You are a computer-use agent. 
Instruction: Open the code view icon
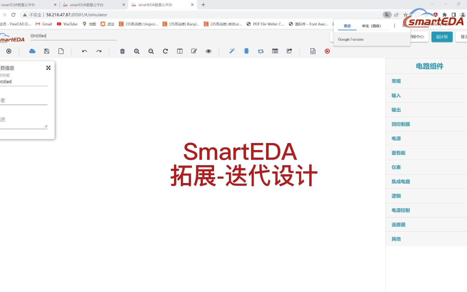tap(313, 51)
